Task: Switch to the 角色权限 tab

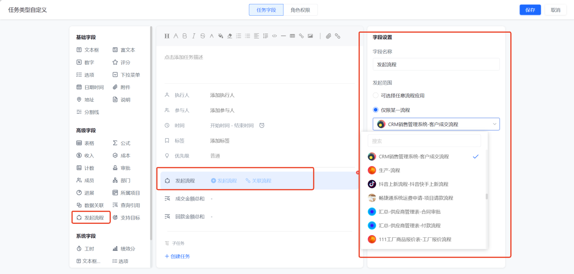Action: pos(301,10)
